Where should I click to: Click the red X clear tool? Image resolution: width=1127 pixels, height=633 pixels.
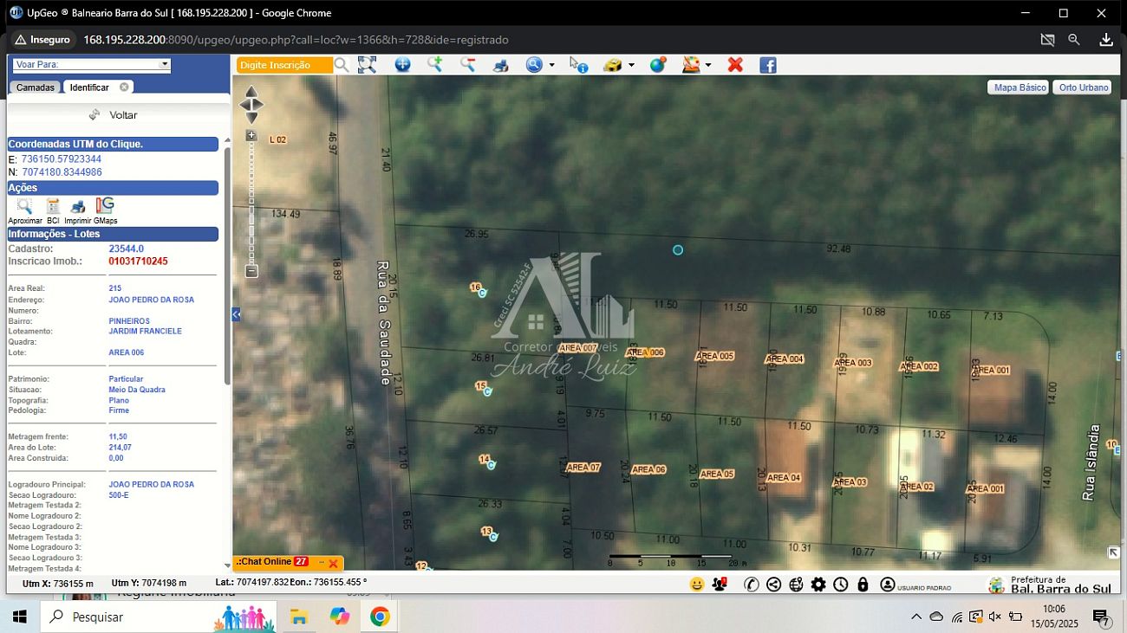(x=735, y=65)
